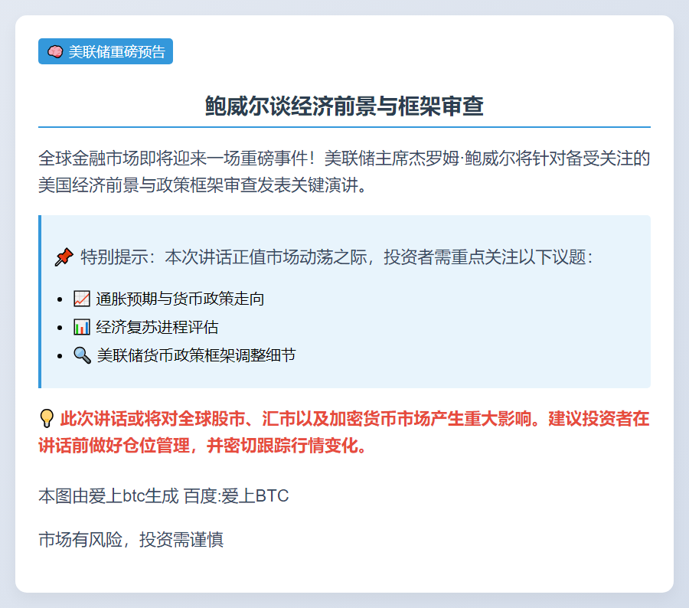Click the lightbulb icon before the red warning
Screen dimensions: 689x608
[47, 419]
